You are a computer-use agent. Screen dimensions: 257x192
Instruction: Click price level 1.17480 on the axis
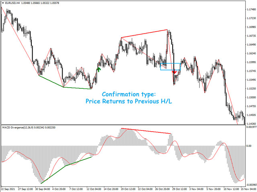coord(251,10)
